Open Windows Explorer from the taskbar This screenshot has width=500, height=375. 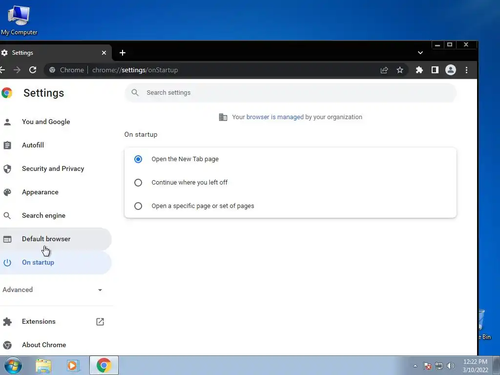coord(43,365)
